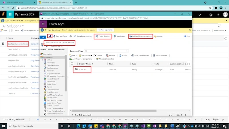Open Dynamics 365 settings gear
229x129 pixels.
(x=211, y=15)
